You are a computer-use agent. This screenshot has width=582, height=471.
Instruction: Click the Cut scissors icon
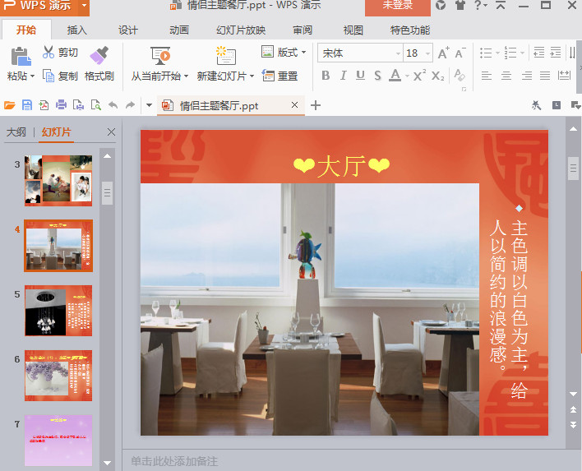click(48, 53)
